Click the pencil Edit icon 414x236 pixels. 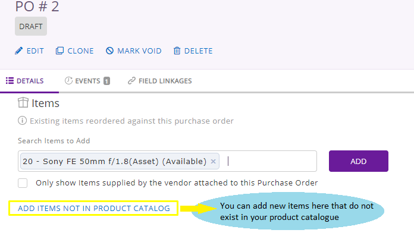(18, 51)
